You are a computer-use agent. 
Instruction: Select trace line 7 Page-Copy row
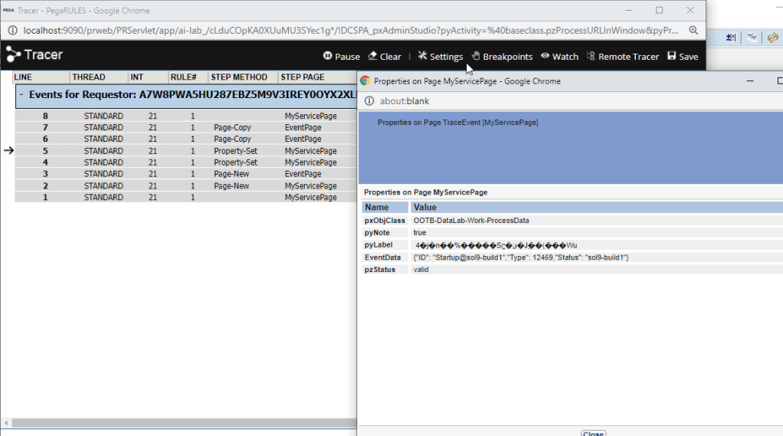coord(184,127)
